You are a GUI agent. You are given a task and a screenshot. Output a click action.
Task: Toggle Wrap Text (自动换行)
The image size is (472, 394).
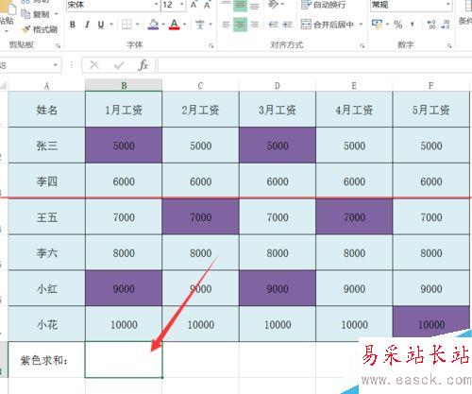pyautogui.click(x=323, y=5)
